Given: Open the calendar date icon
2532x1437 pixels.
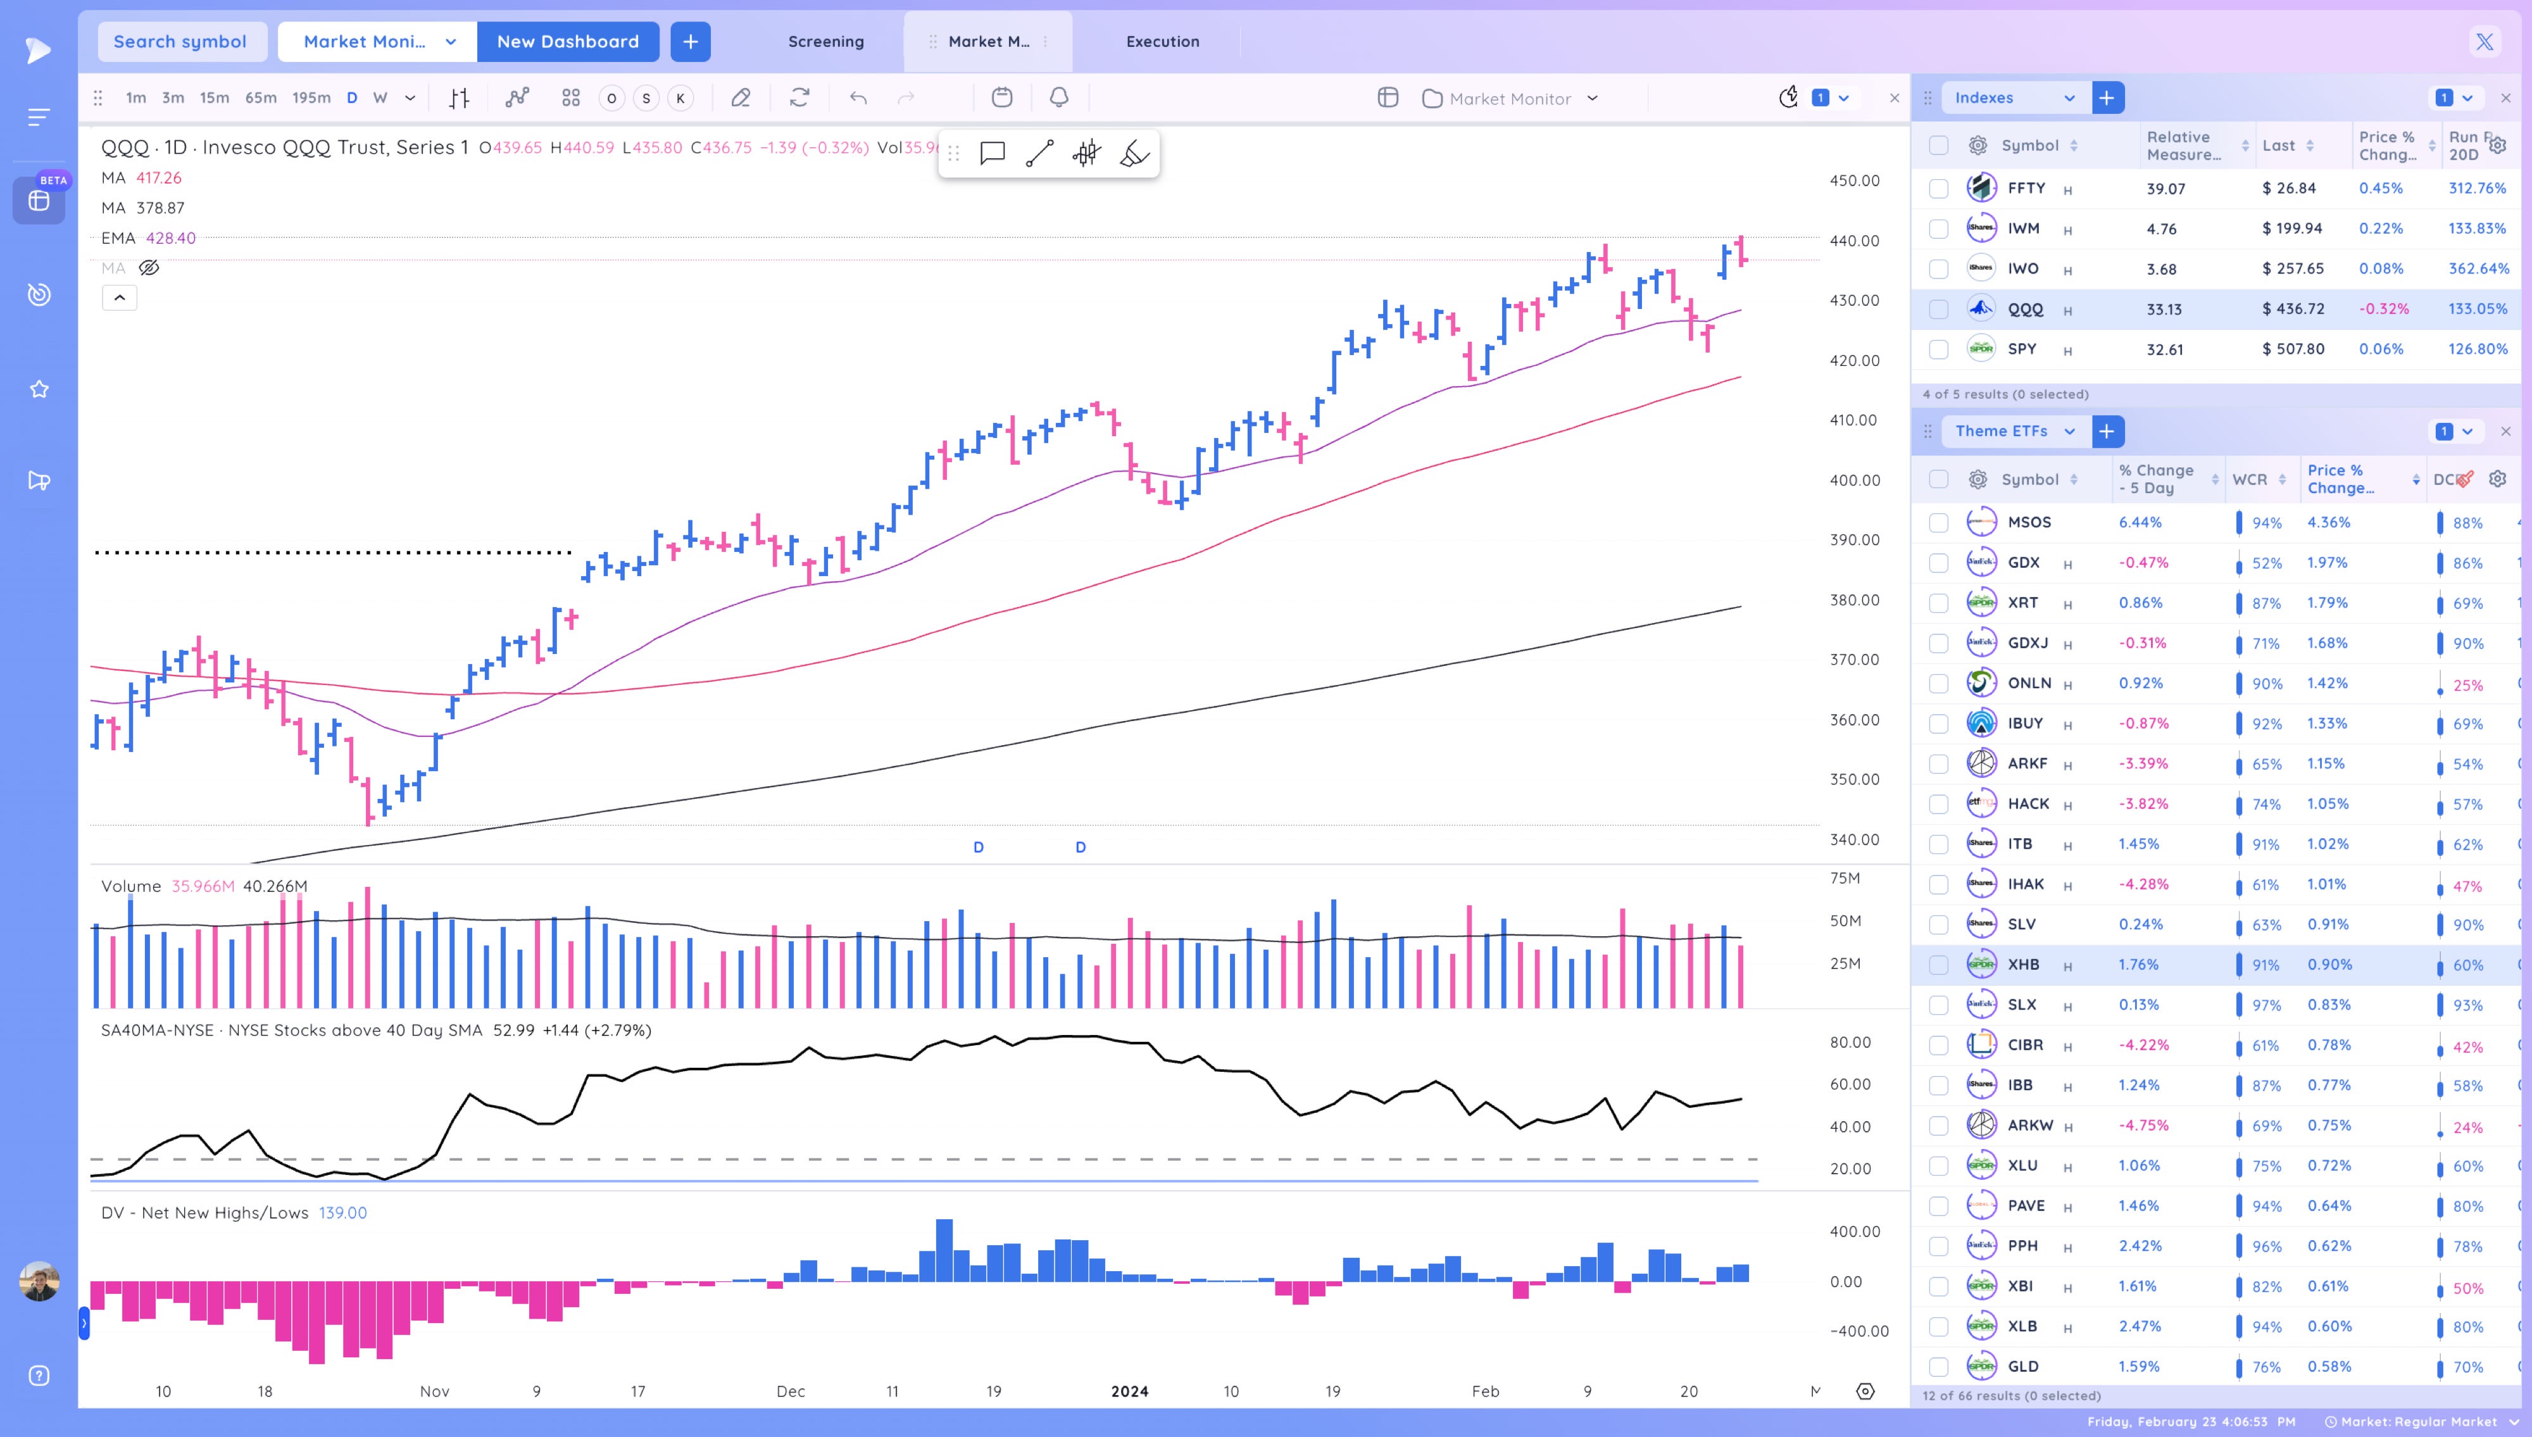Looking at the screenshot, I should [x=1001, y=97].
